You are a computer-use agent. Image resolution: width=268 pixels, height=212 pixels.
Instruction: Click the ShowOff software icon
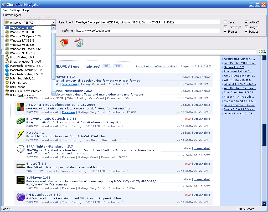pos(21,166)
